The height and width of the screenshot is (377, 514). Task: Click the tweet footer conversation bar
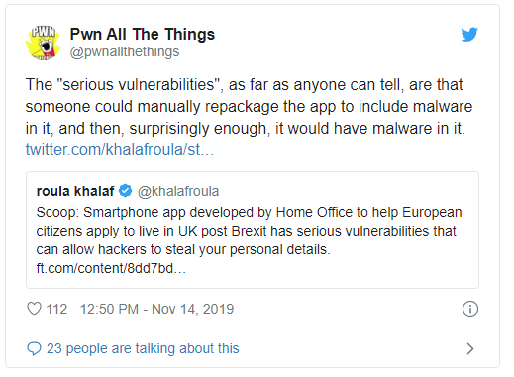pyautogui.click(x=253, y=348)
